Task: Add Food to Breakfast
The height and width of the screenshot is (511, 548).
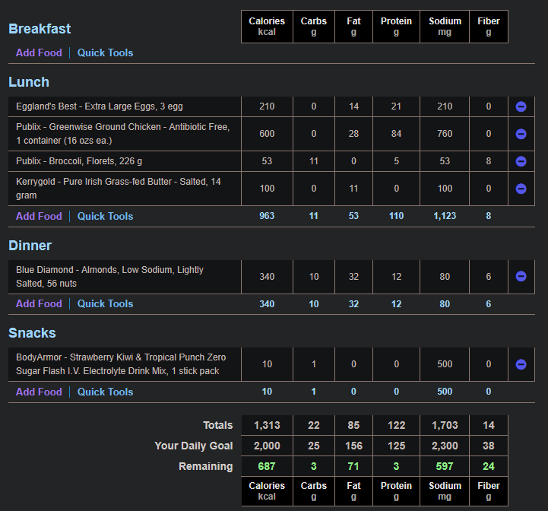Action: 39,52
